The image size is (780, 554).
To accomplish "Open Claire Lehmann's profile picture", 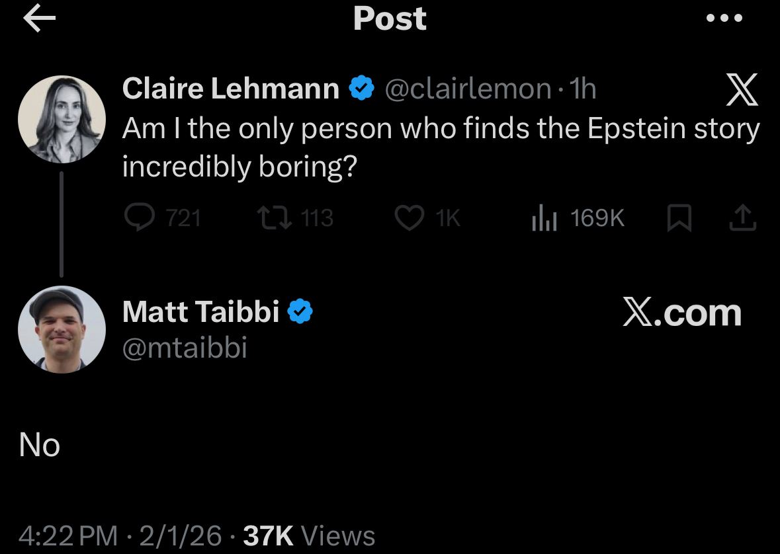I will (62, 120).
